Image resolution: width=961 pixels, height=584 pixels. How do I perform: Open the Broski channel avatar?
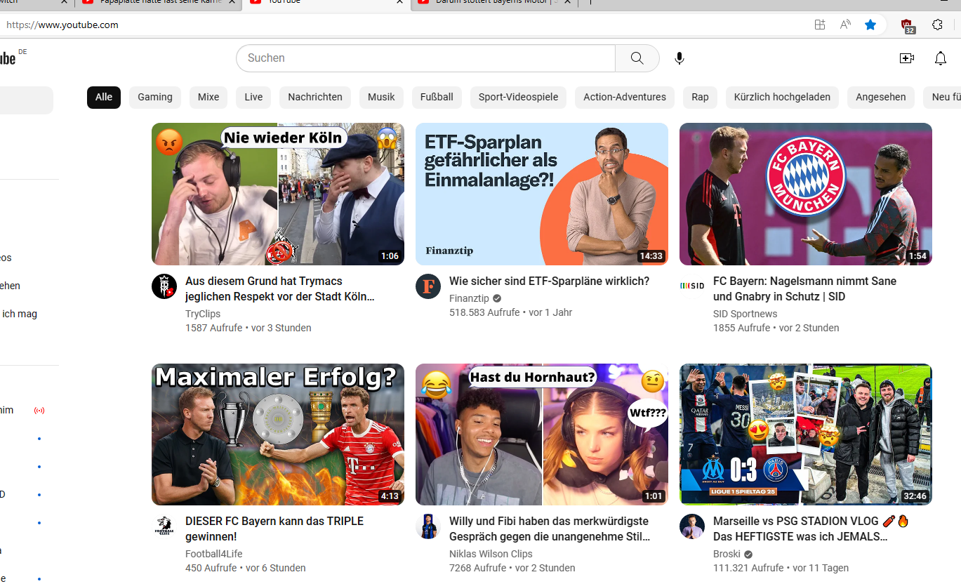pos(692,526)
